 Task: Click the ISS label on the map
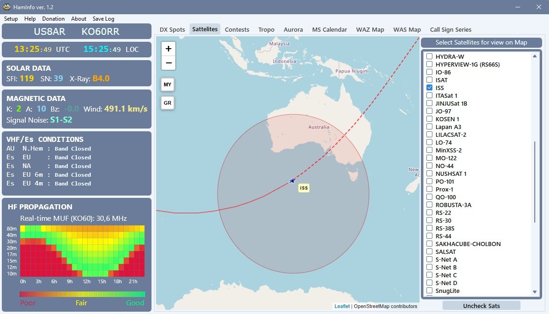[x=304, y=188]
